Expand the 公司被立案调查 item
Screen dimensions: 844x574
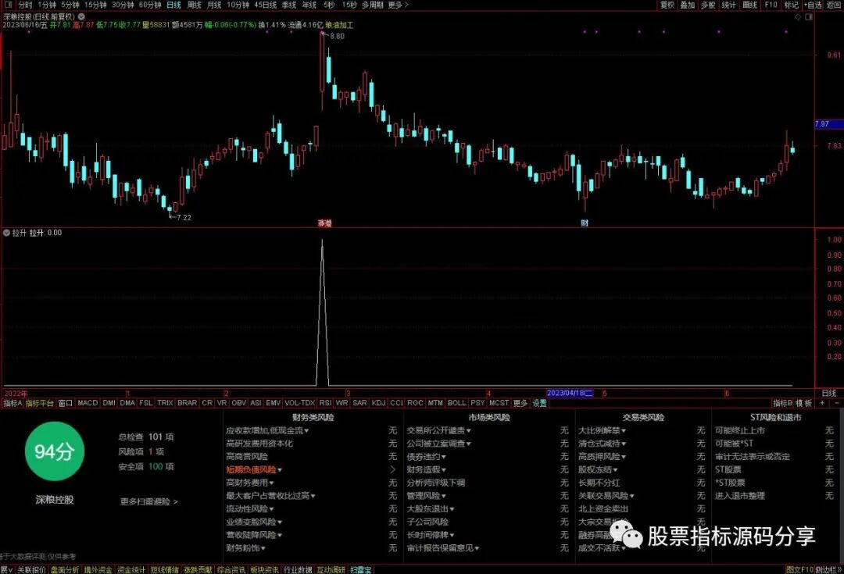[x=438, y=444]
